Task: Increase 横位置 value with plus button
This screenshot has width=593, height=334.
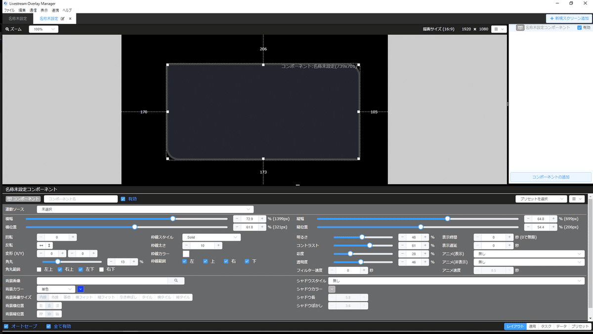Action: pos(262,227)
